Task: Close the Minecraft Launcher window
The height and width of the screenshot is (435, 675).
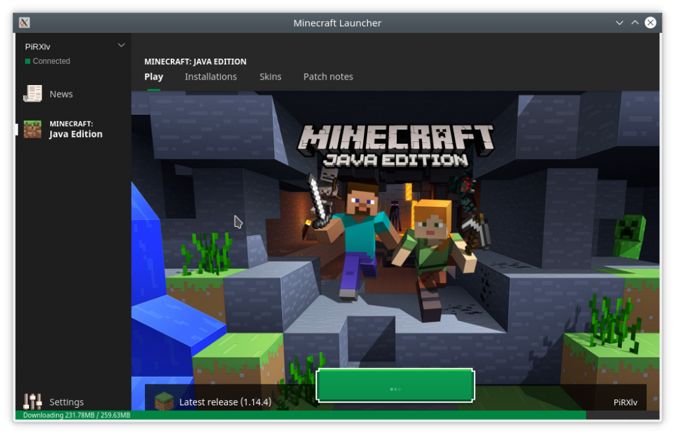Action: tap(650, 23)
